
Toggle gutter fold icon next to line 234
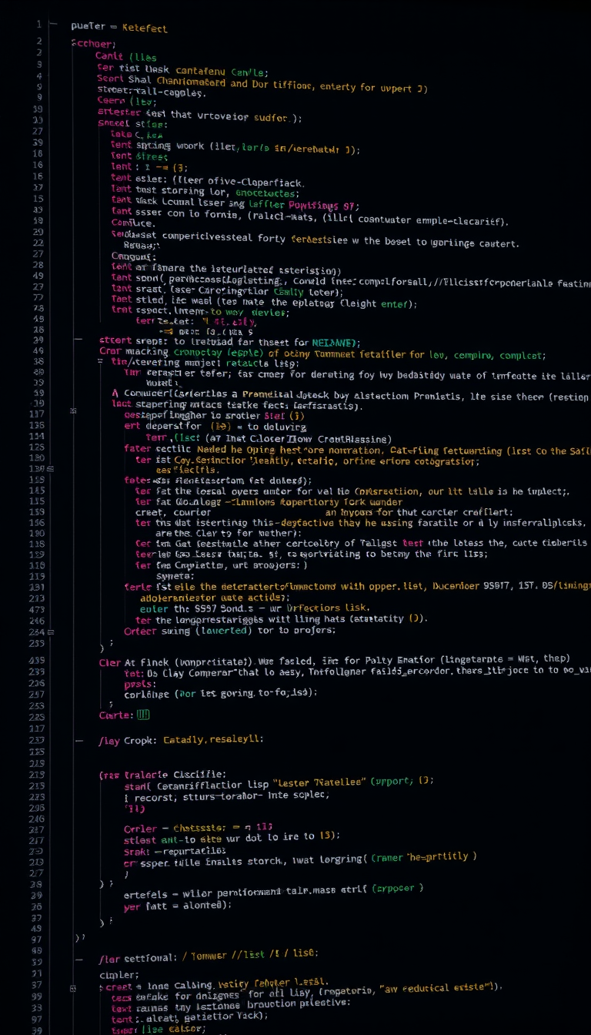tap(51, 632)
